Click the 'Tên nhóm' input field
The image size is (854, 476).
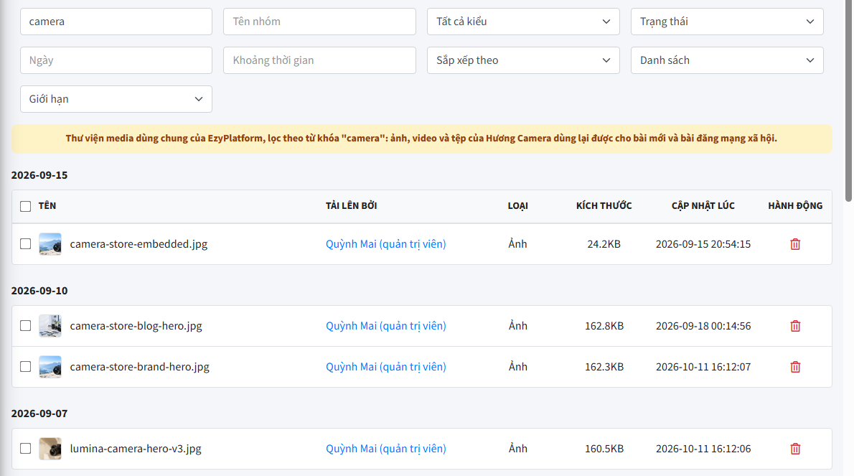[319, 22]
